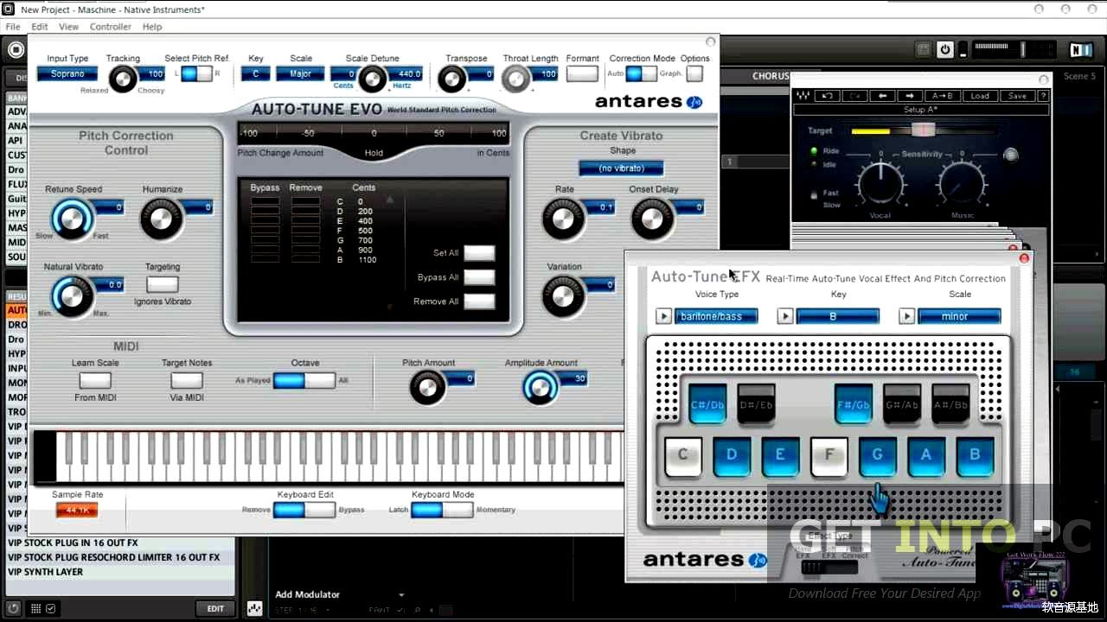
Task: Click the A→B compare icon in Auto-Tune Live
Action: coord(943,96)
